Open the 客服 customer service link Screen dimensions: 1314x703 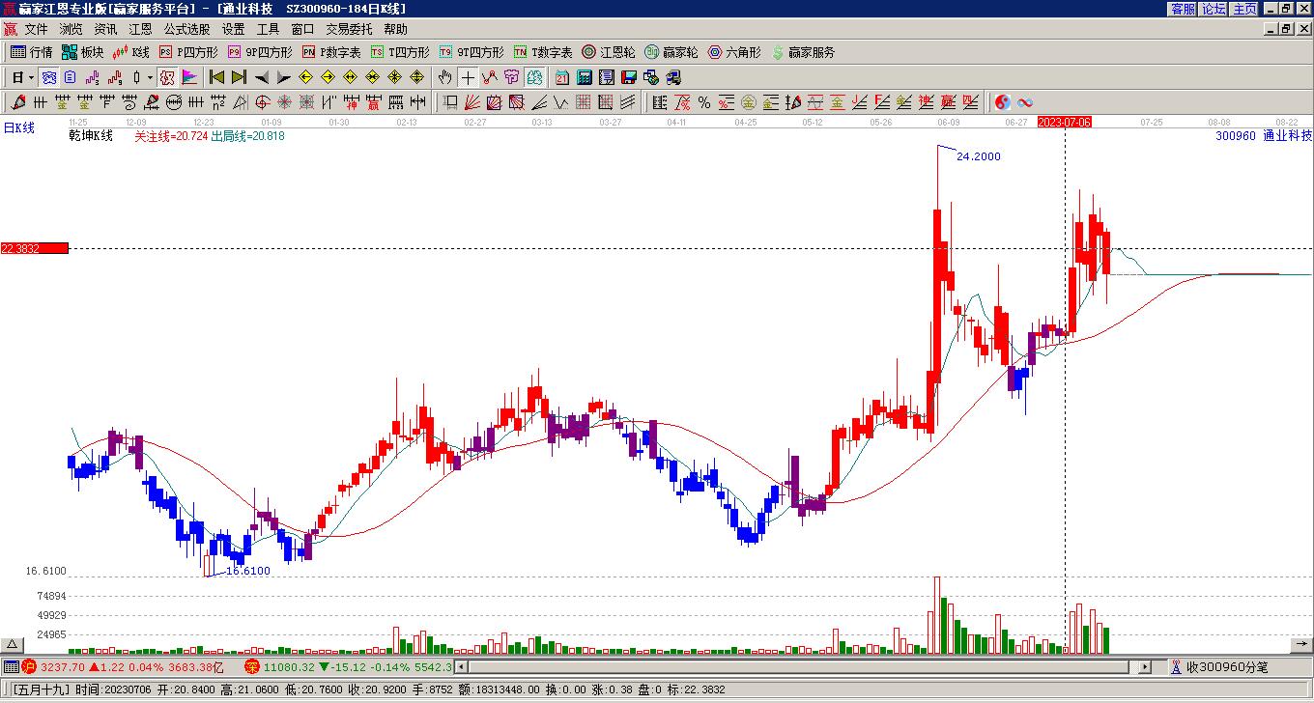point(1184,9)
